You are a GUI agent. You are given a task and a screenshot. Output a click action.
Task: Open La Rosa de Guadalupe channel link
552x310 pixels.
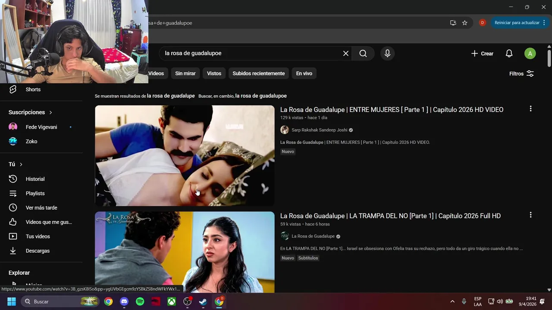[313, 236]
